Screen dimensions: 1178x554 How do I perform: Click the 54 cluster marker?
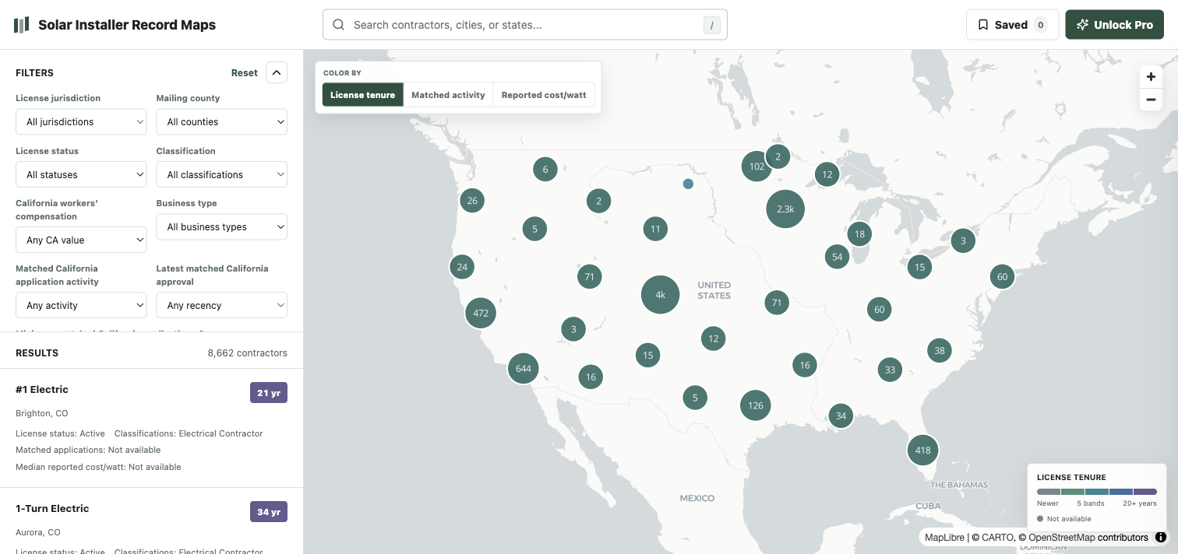[x=837, y=257]
